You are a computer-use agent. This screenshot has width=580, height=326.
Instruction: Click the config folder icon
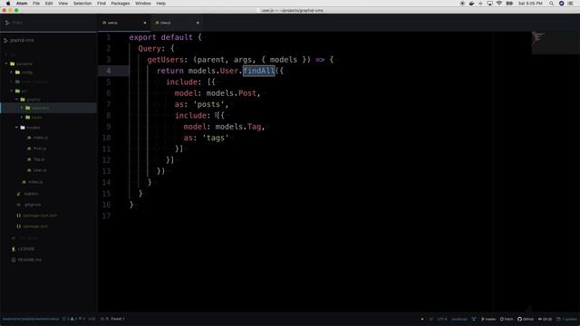click(x=17, y=72)
